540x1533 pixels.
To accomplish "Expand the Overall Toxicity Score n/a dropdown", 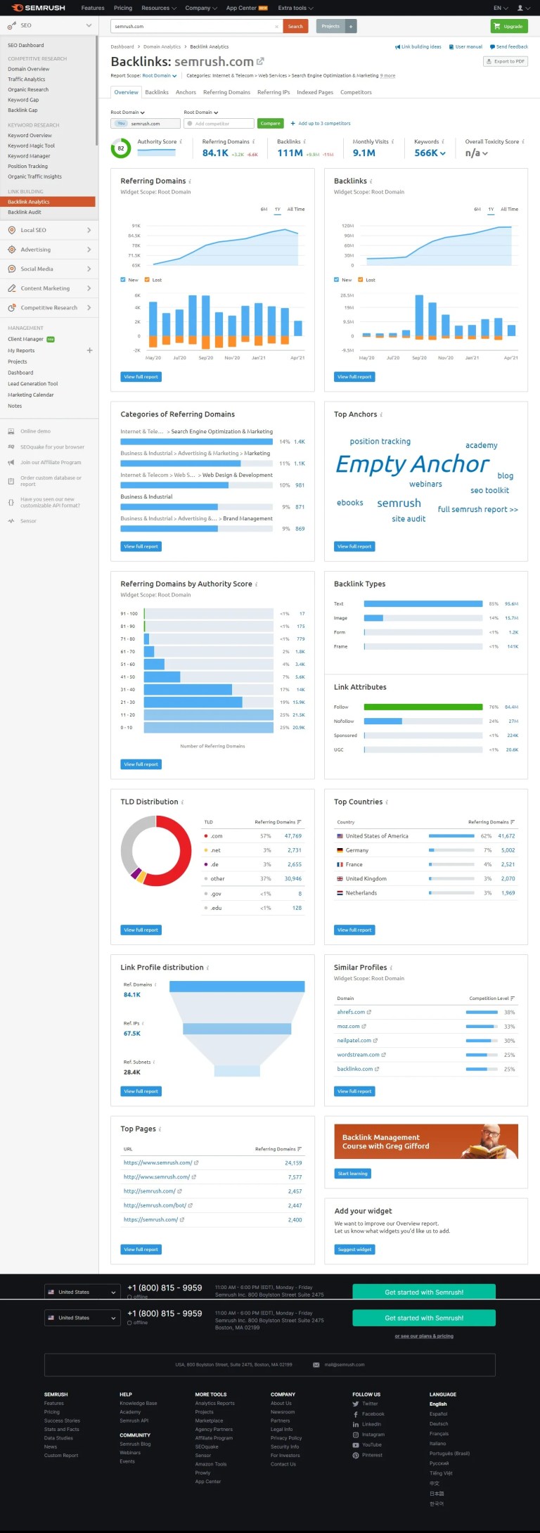I will 477,153.
